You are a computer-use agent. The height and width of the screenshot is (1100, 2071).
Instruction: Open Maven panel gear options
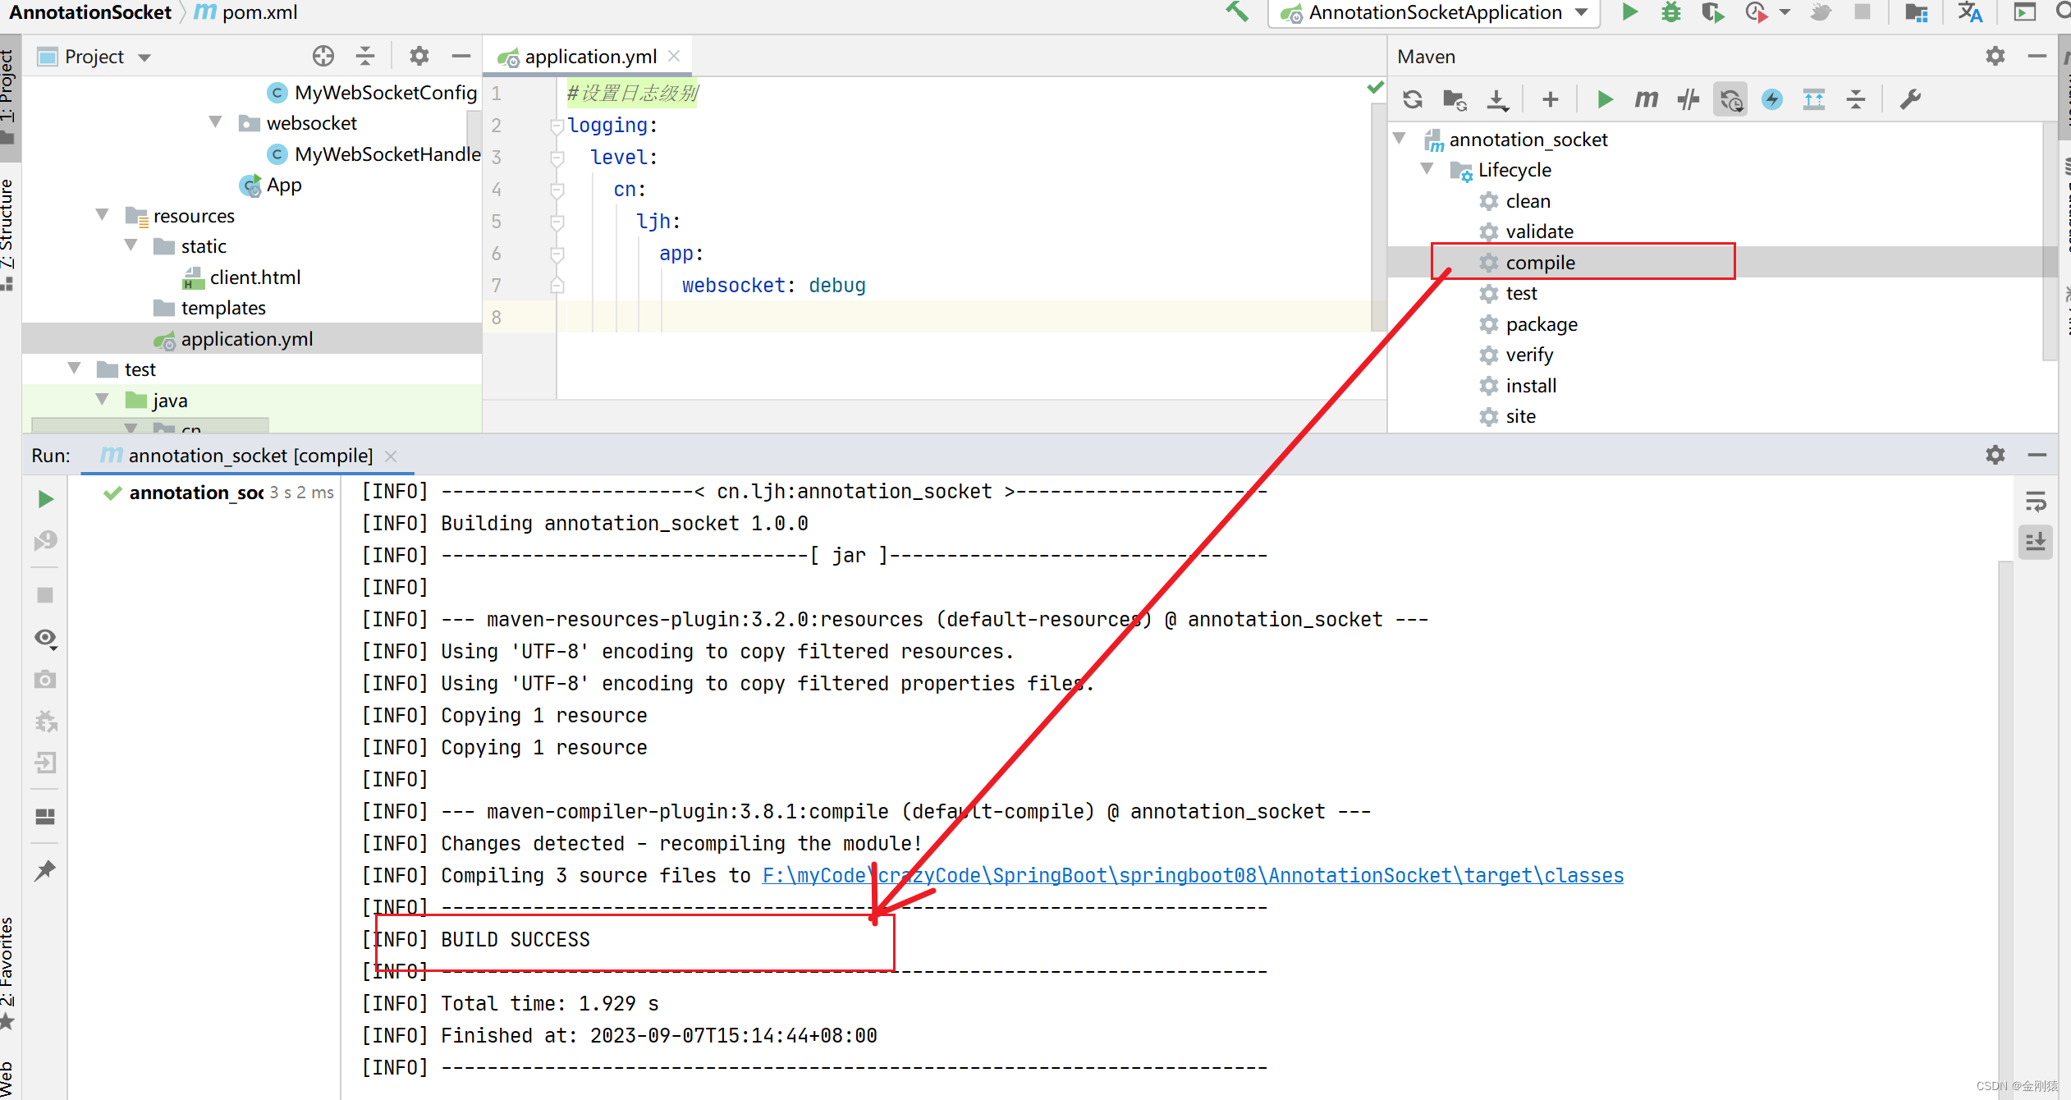click(1995, 56)
